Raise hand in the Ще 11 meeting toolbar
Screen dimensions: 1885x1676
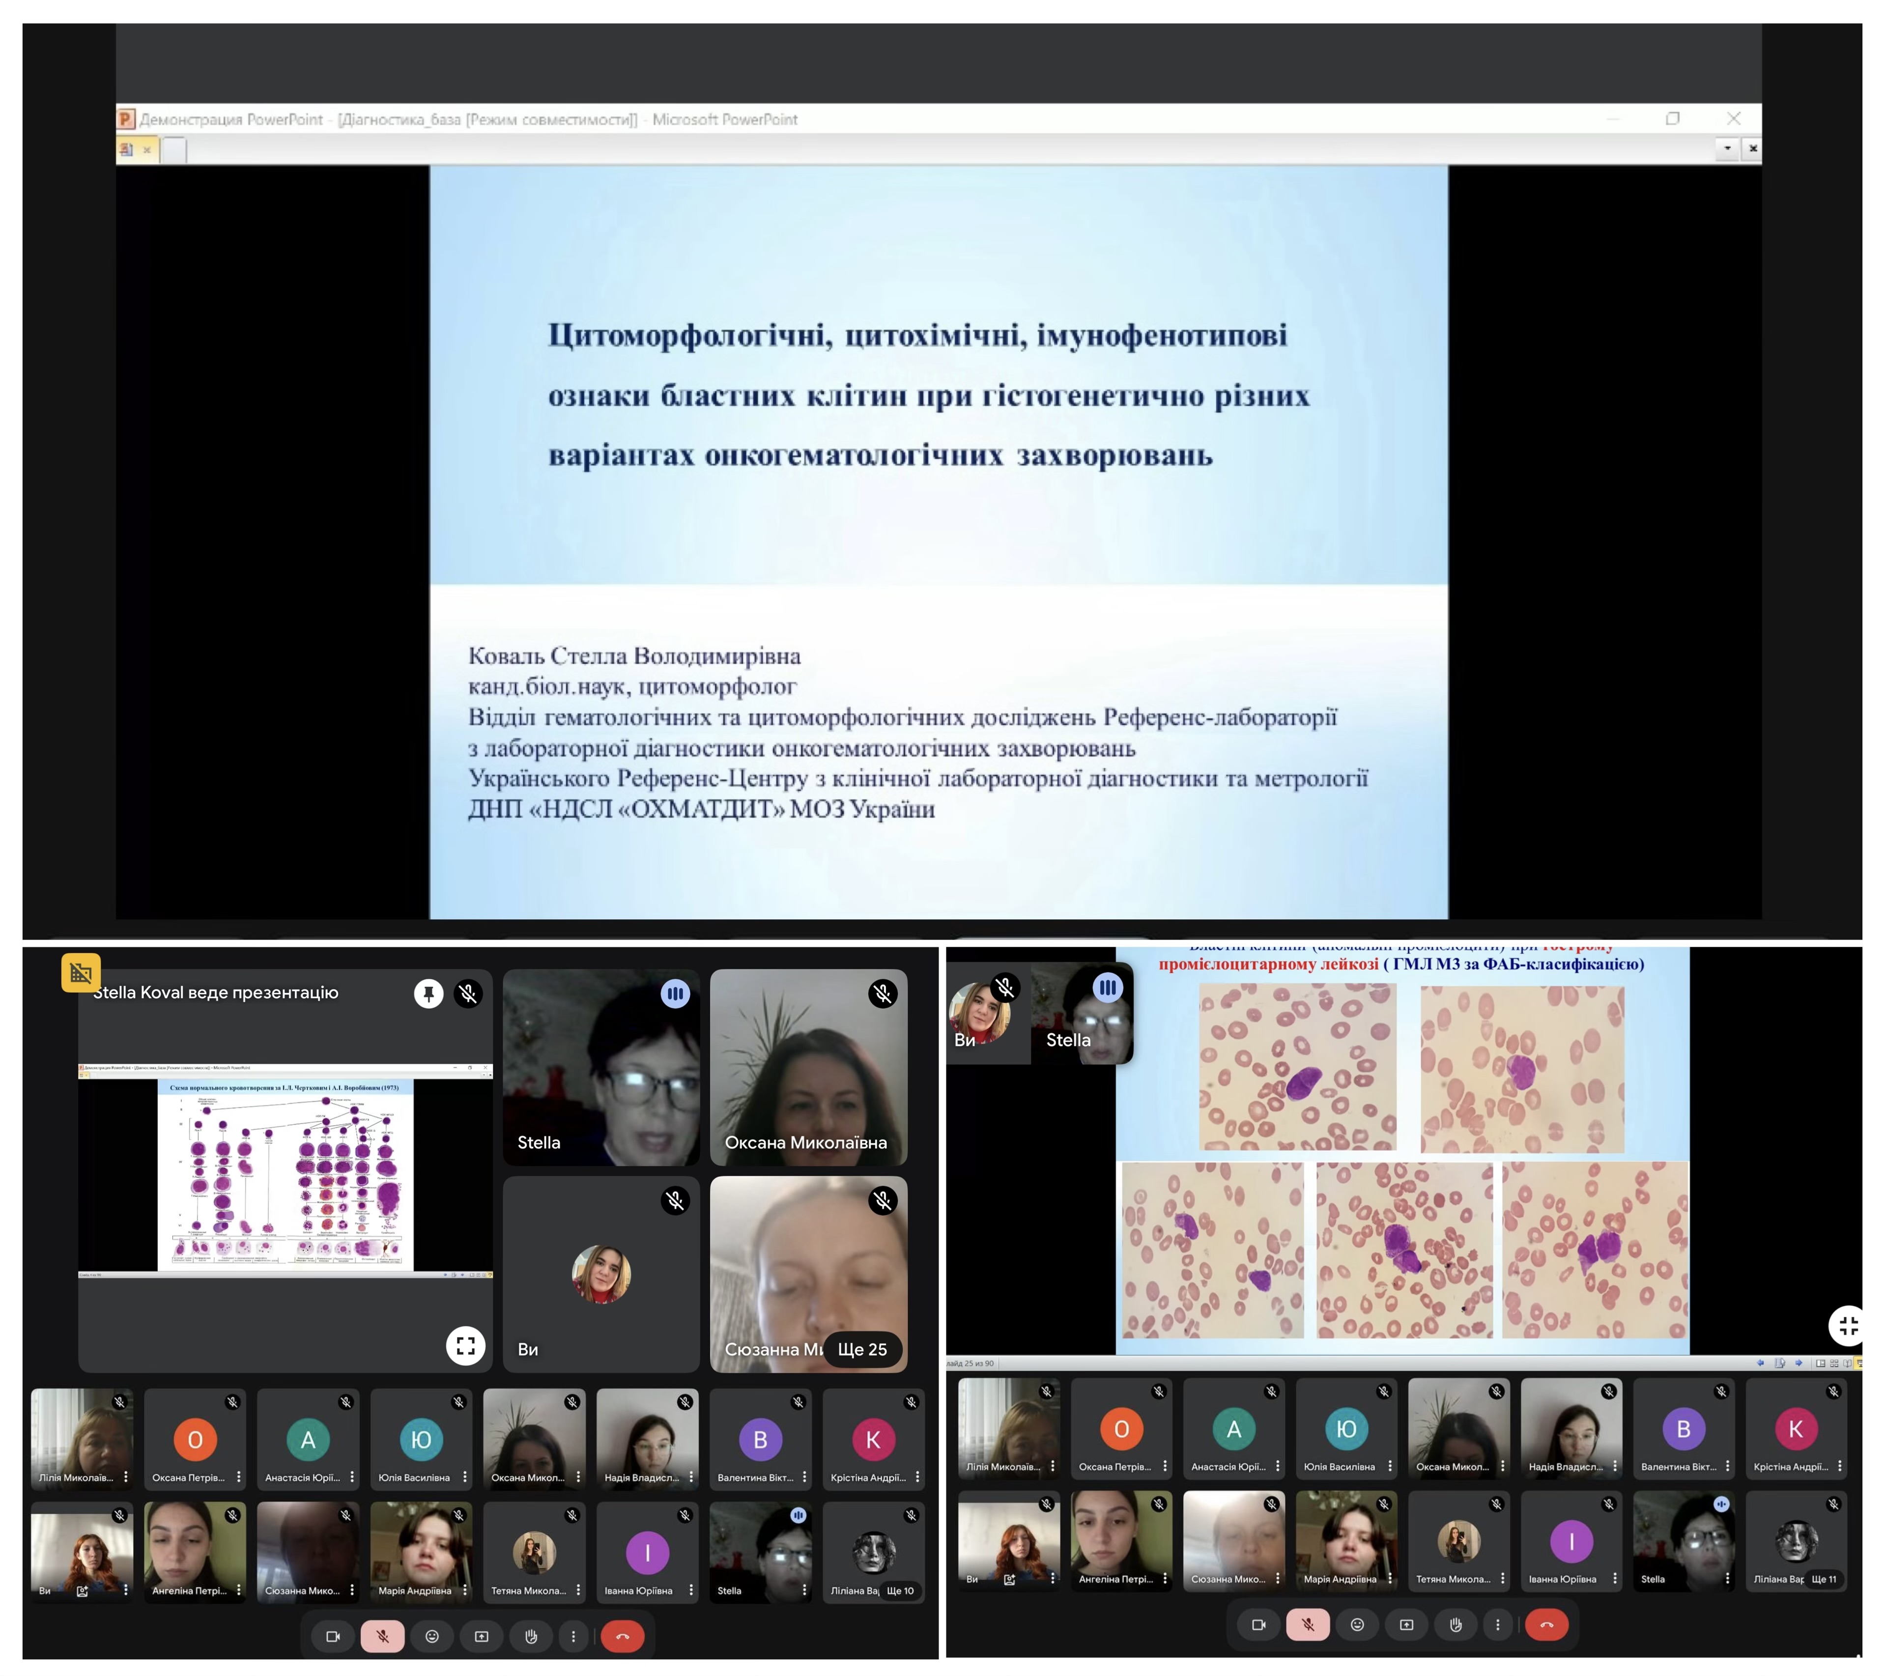[1455, 1624]
